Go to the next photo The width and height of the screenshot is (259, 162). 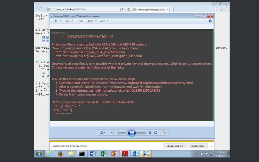click(141, 133)
